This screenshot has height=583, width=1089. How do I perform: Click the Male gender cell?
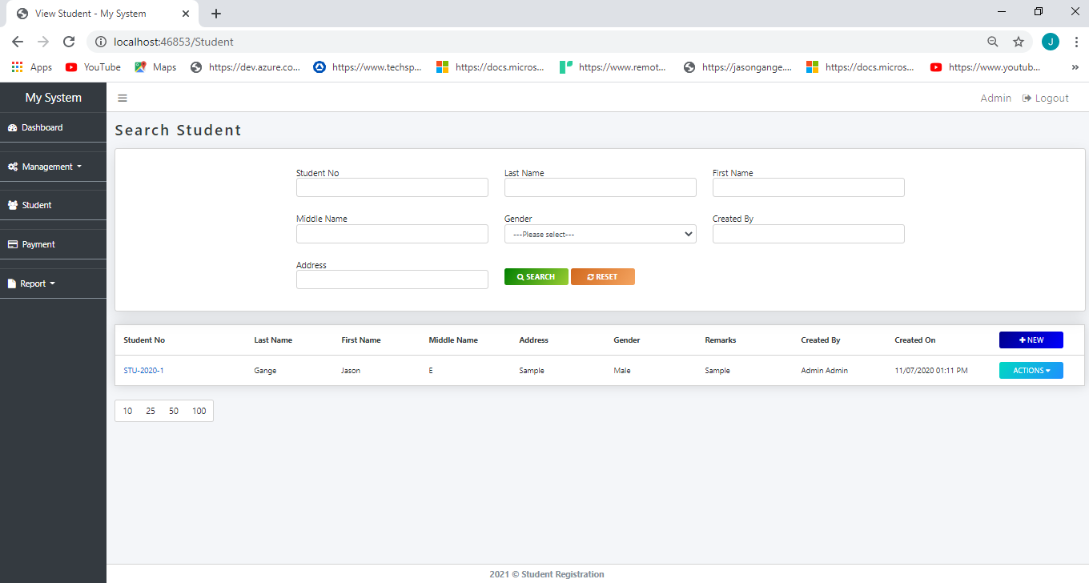point(622,371)
